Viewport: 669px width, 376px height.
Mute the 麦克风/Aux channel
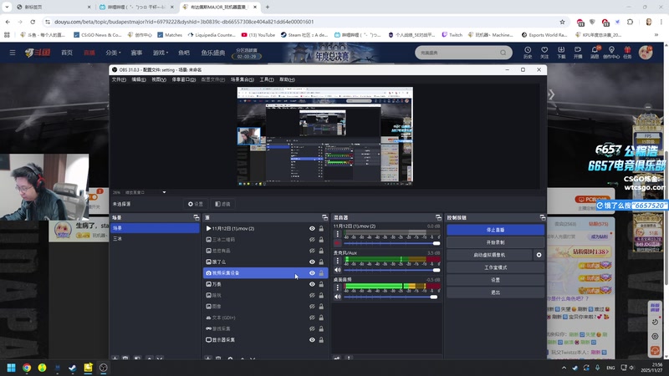pos(338,270)
